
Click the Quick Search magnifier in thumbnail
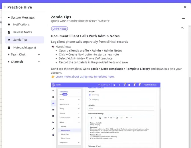(x=99, y=85)
